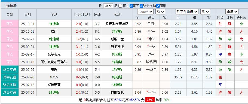Click the 类型 column header

[10, 14]
